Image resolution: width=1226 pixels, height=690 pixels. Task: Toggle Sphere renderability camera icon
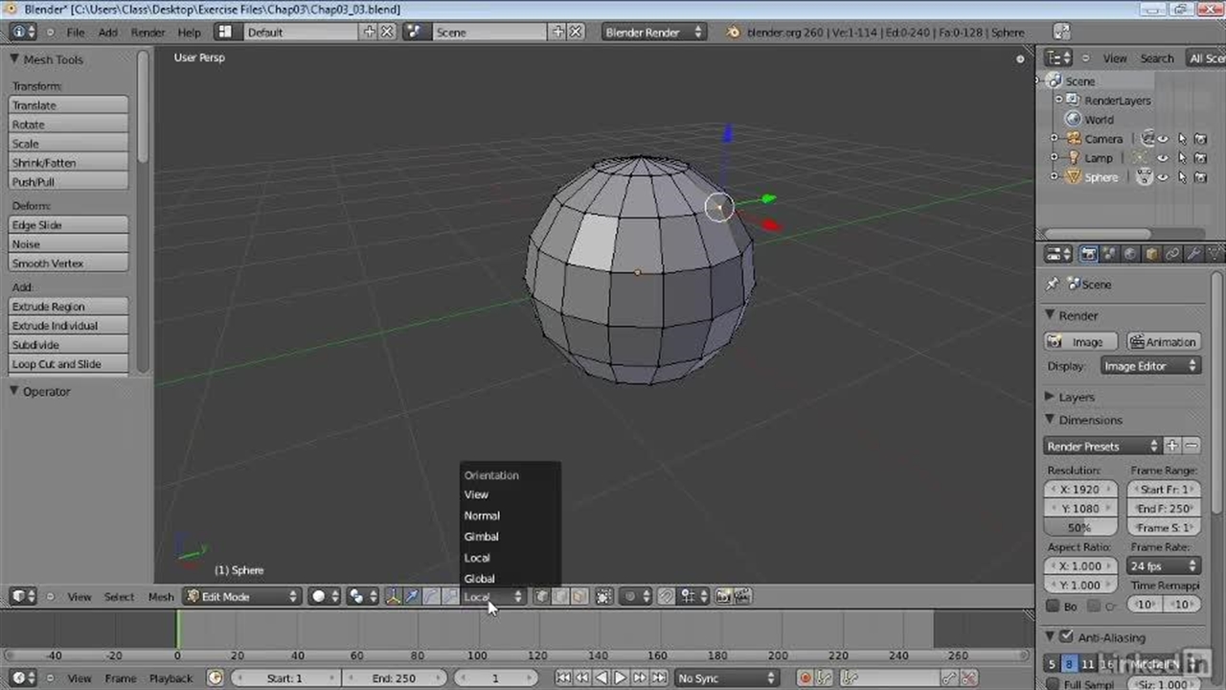pos(1200,177)
